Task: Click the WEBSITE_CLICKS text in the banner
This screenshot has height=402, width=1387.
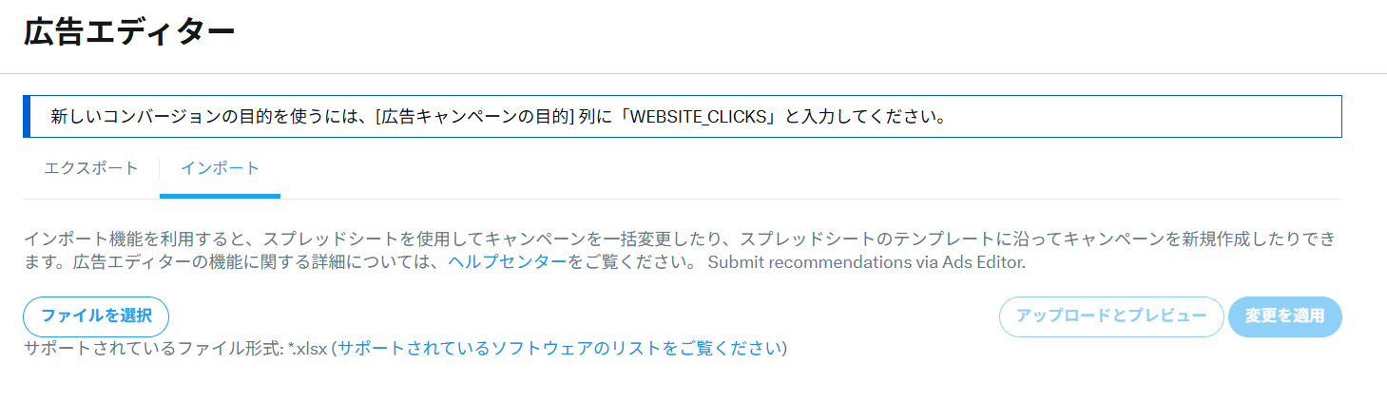Action: (696, 118)
